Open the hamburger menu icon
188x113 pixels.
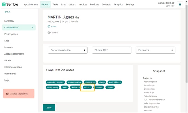180,5
